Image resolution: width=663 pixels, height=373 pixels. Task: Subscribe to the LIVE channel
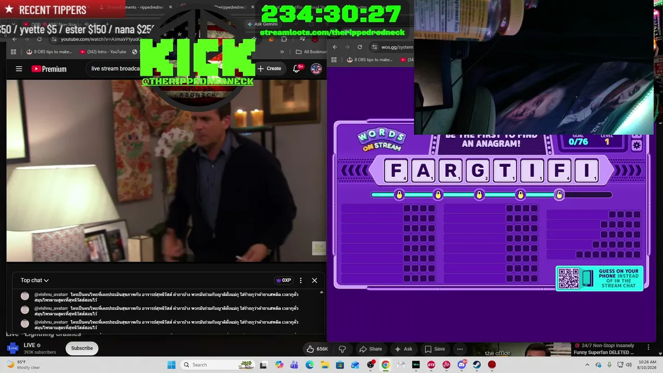82,348
